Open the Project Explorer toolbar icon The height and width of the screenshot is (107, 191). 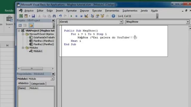[x=92, y=16]
